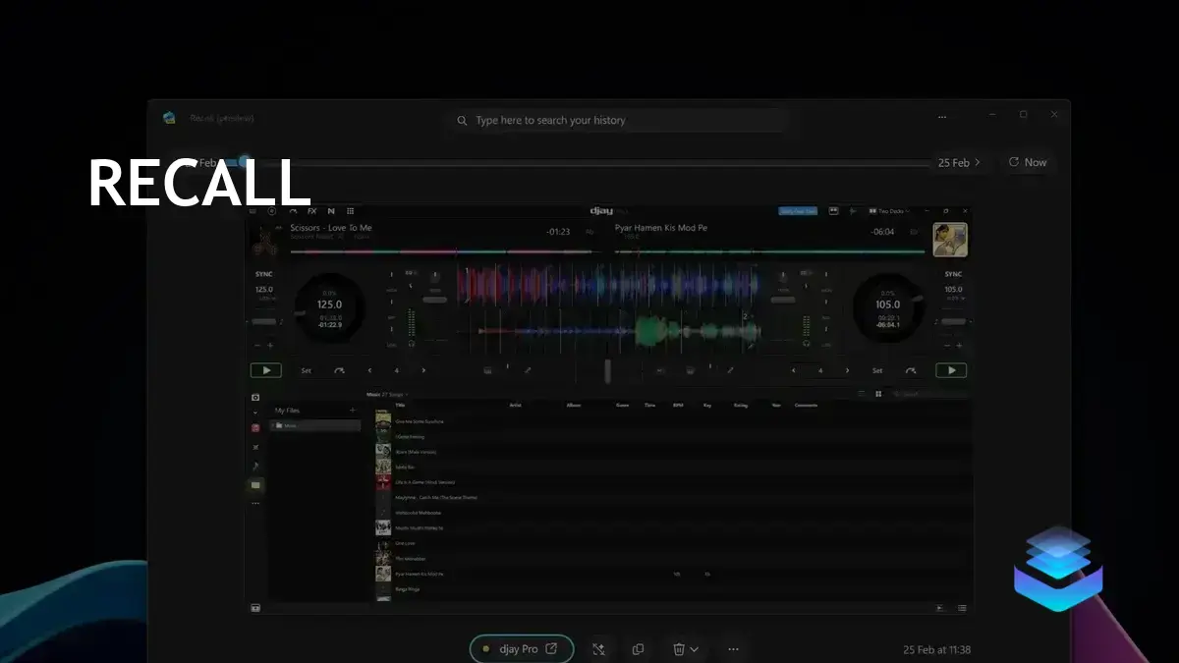The image size is (1179, 663).
Task: Increase right deck loop length
Action: [848, 370]
